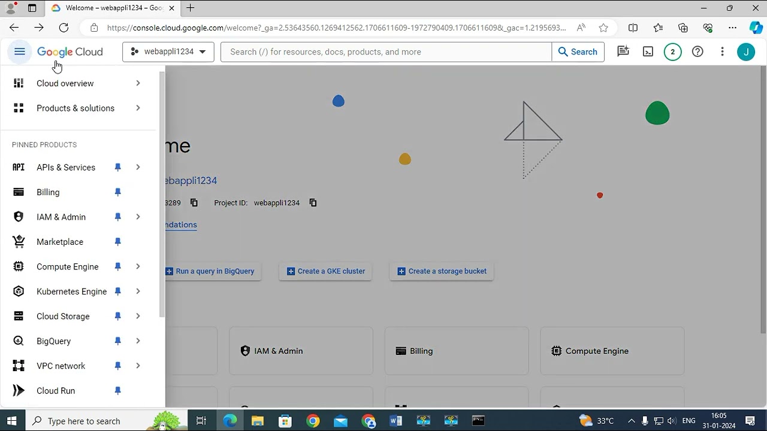
Task: Click the navigation menu scrollbar
Action: [161, 195]
